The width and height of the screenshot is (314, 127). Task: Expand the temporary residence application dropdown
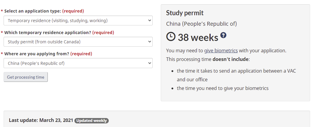click(78, 42)
